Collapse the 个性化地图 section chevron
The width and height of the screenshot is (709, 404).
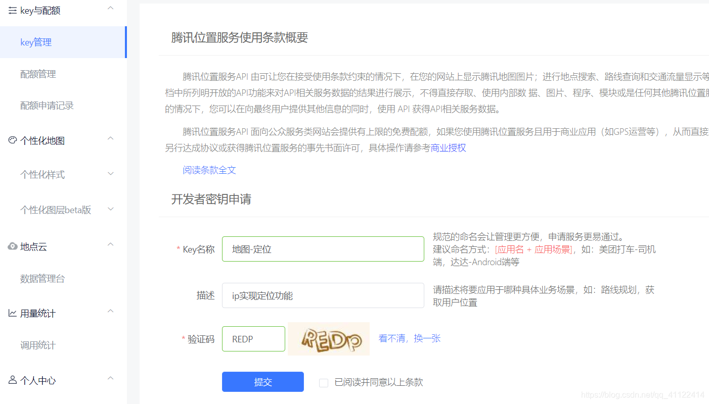coord(111,138)
